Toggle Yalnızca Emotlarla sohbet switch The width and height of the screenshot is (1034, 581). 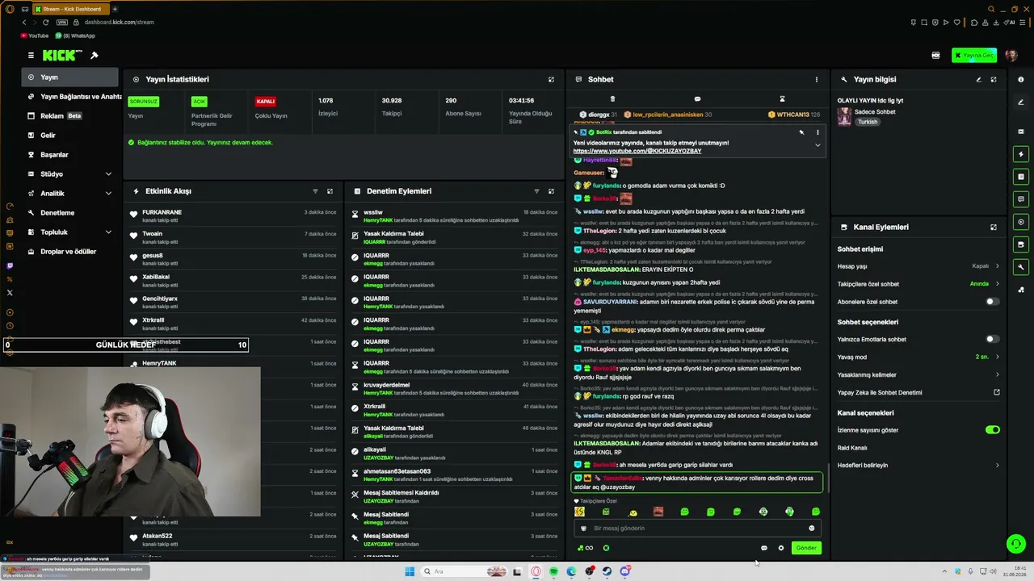[x=992, y=340]
